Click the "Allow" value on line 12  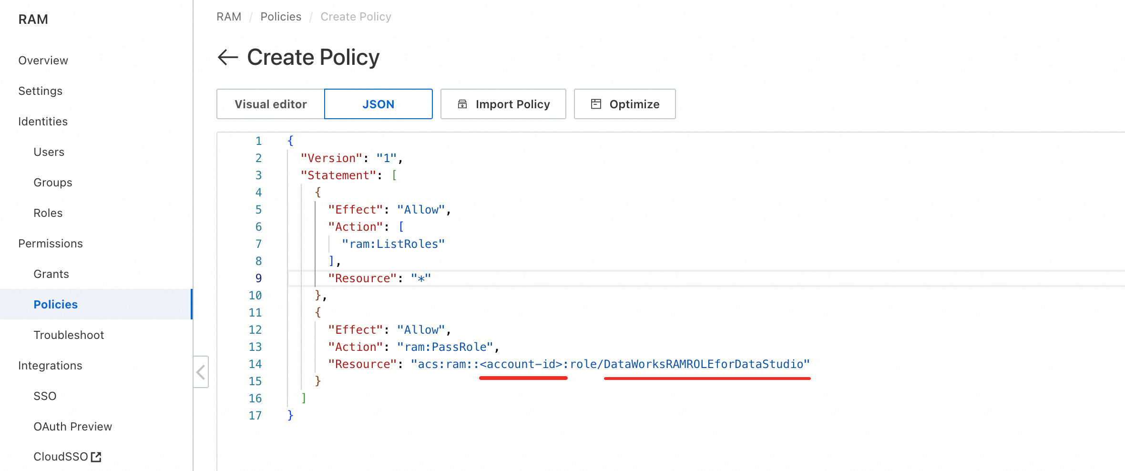(x=421, y=330)
